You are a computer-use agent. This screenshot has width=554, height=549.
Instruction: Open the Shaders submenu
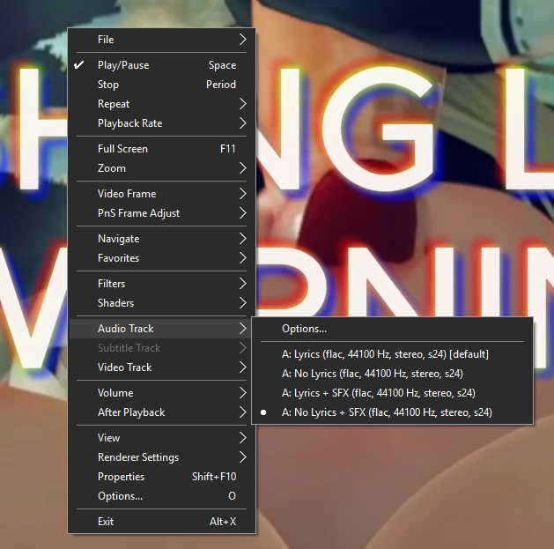pyautogui.click(x=161, y=303)
